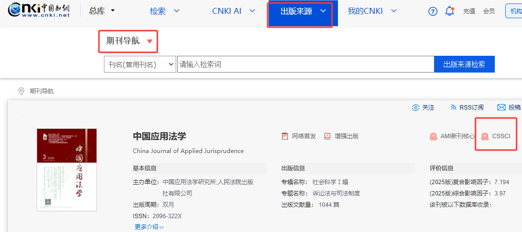Click the English title China Journal of Applied Jurisprudence
The image size is (522, 232).
click(188, 151)
